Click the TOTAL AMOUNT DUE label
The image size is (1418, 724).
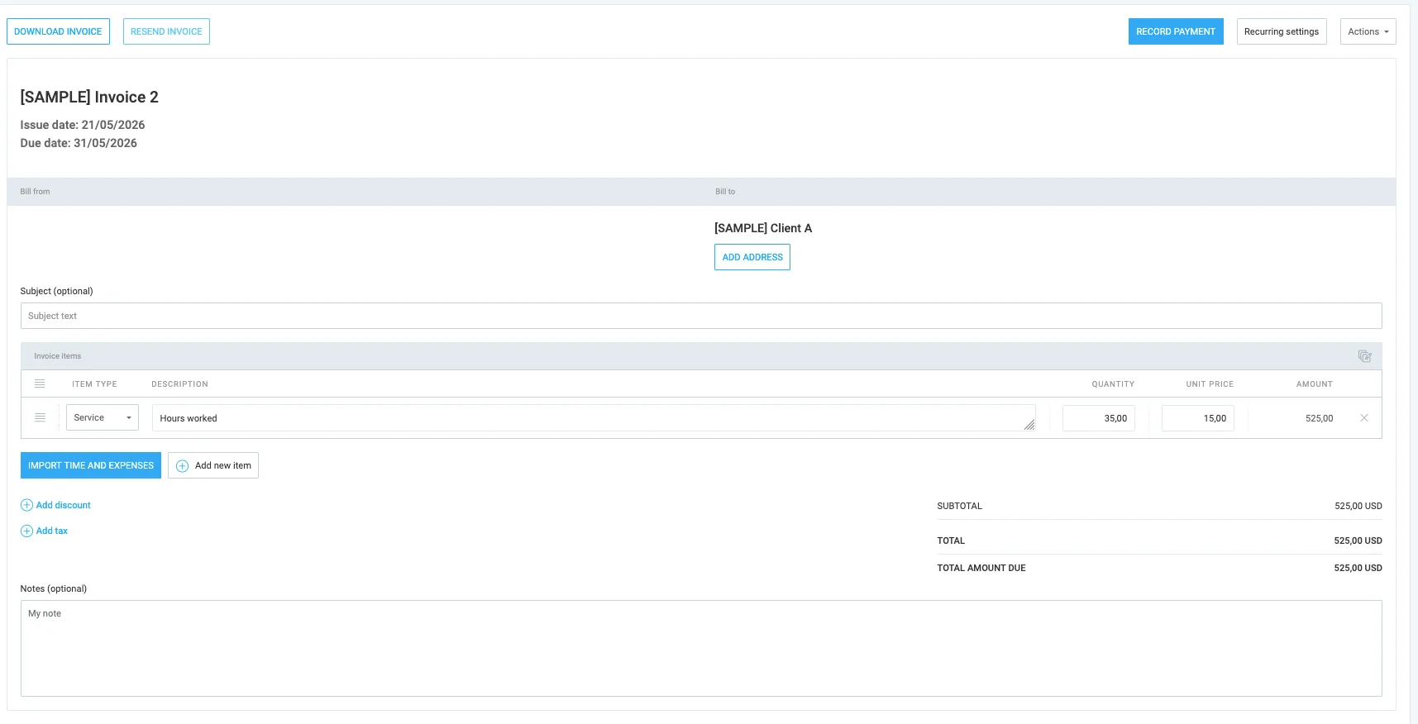click(981, 568)
